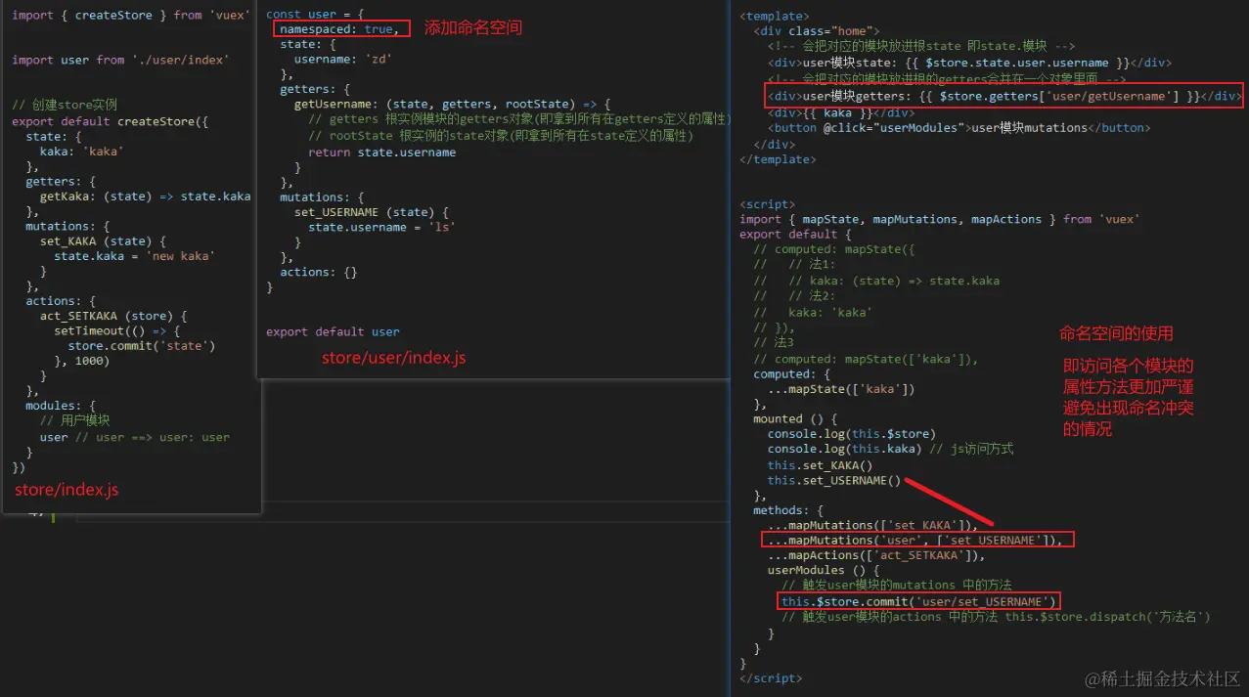The width and height of the screenshot is (1249, 697).
Task: Click the comment "// 用户模块"
Action: click(x=74, y=421)
